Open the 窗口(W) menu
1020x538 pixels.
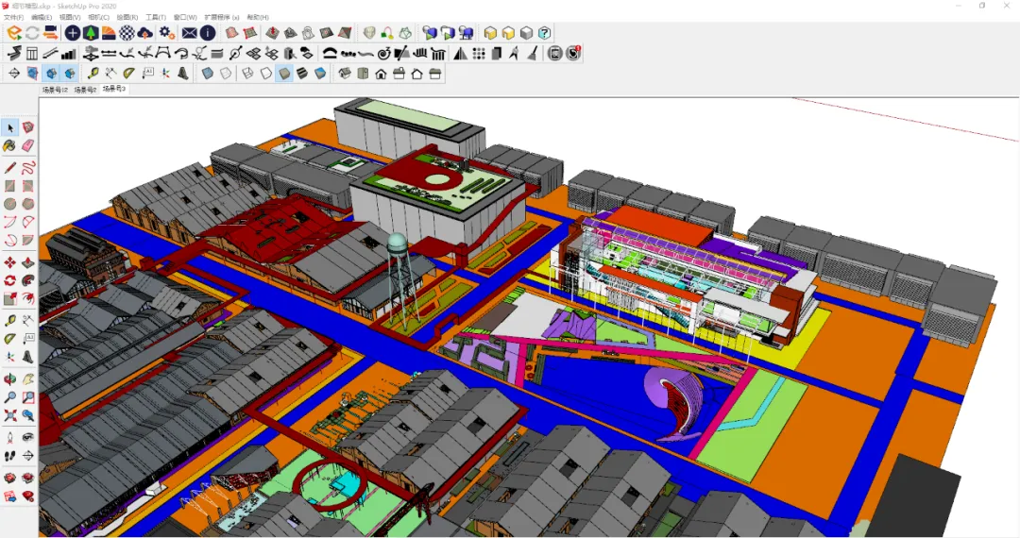click(x=185, y=18)
